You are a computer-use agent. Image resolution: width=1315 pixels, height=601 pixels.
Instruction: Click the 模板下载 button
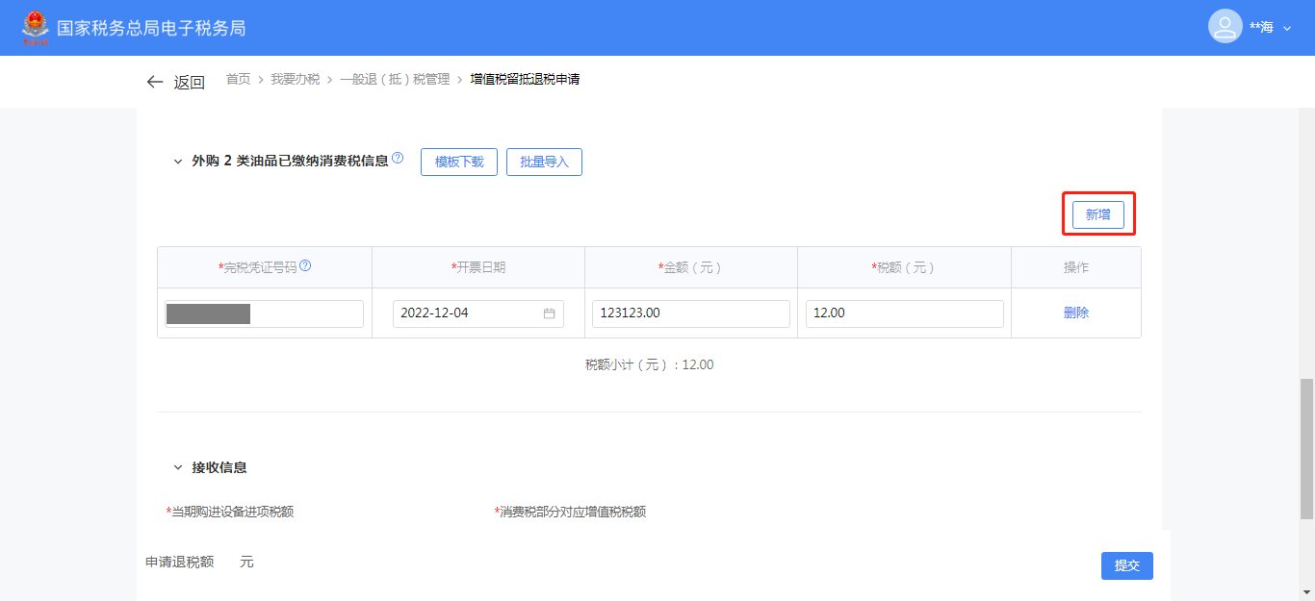tap(459, 163)
